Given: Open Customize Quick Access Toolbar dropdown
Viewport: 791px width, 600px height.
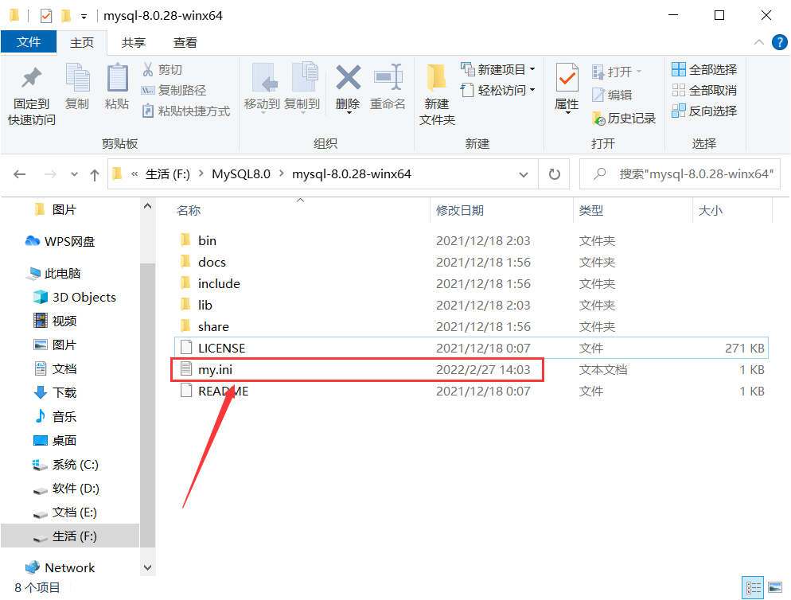Looking at the screenshot, I should [84, 17].
